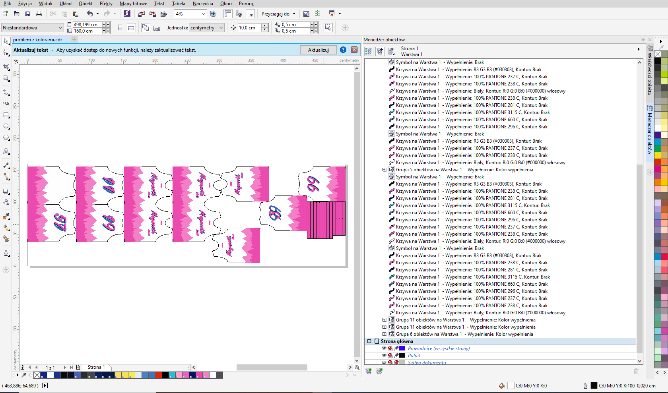Expand Grupa 5 obiektów tree node
668x393 pixels.
[384, 170]
